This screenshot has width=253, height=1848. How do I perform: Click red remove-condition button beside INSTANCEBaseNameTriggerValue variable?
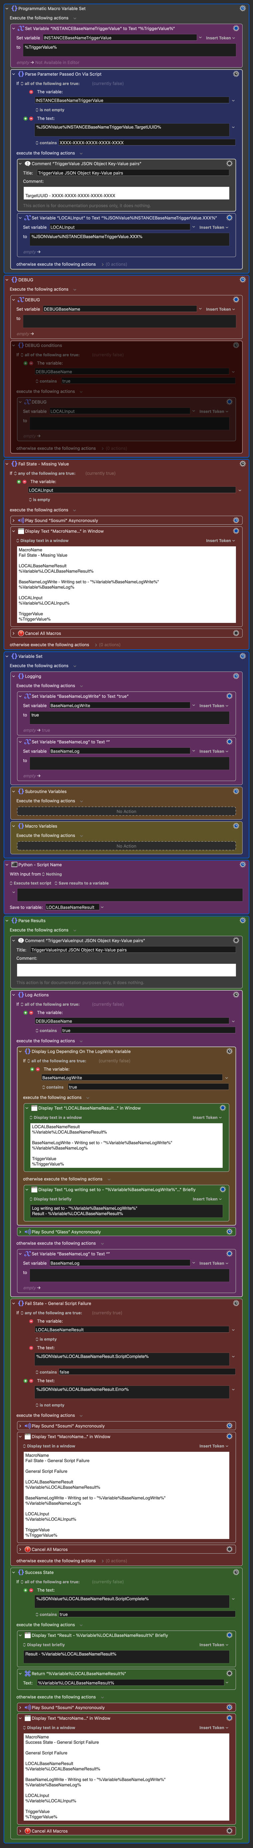(31, 92)
